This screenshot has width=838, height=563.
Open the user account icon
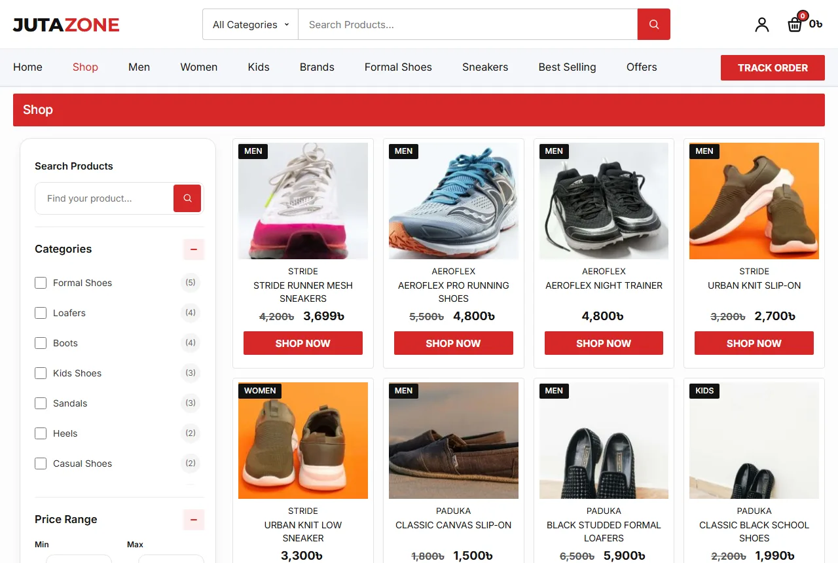[762, 25]
